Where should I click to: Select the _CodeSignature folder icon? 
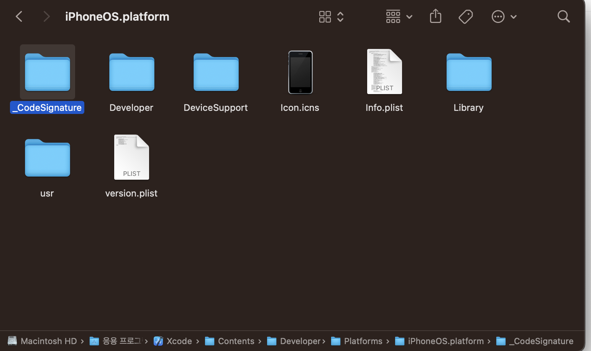[x=48, y=72]
